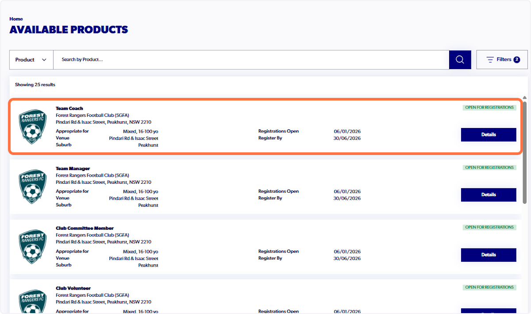Open the Product search type dropdown
This screenshot has width=531, height=314.
[x=31, y=59]
